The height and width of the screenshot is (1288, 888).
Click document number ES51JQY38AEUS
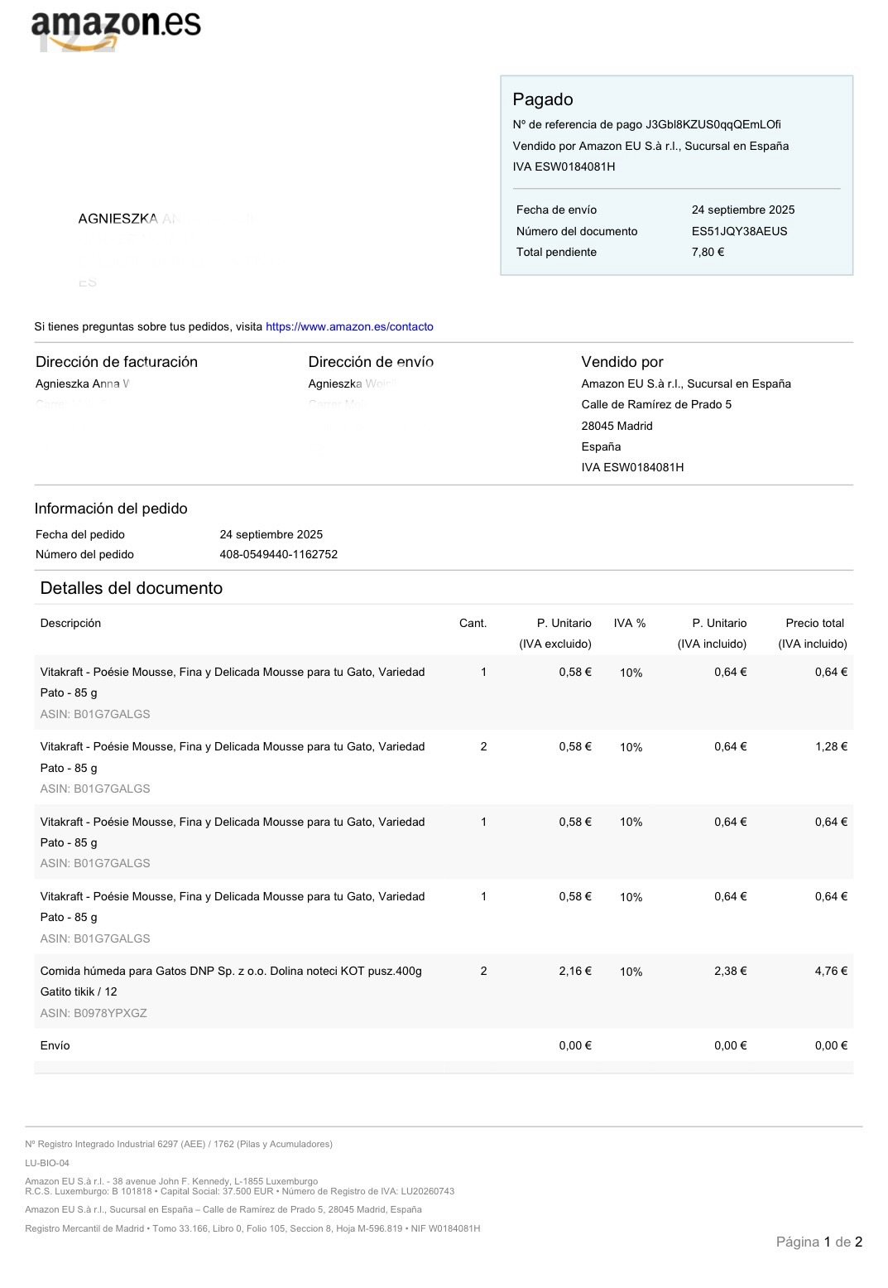(x=740, y=231)
